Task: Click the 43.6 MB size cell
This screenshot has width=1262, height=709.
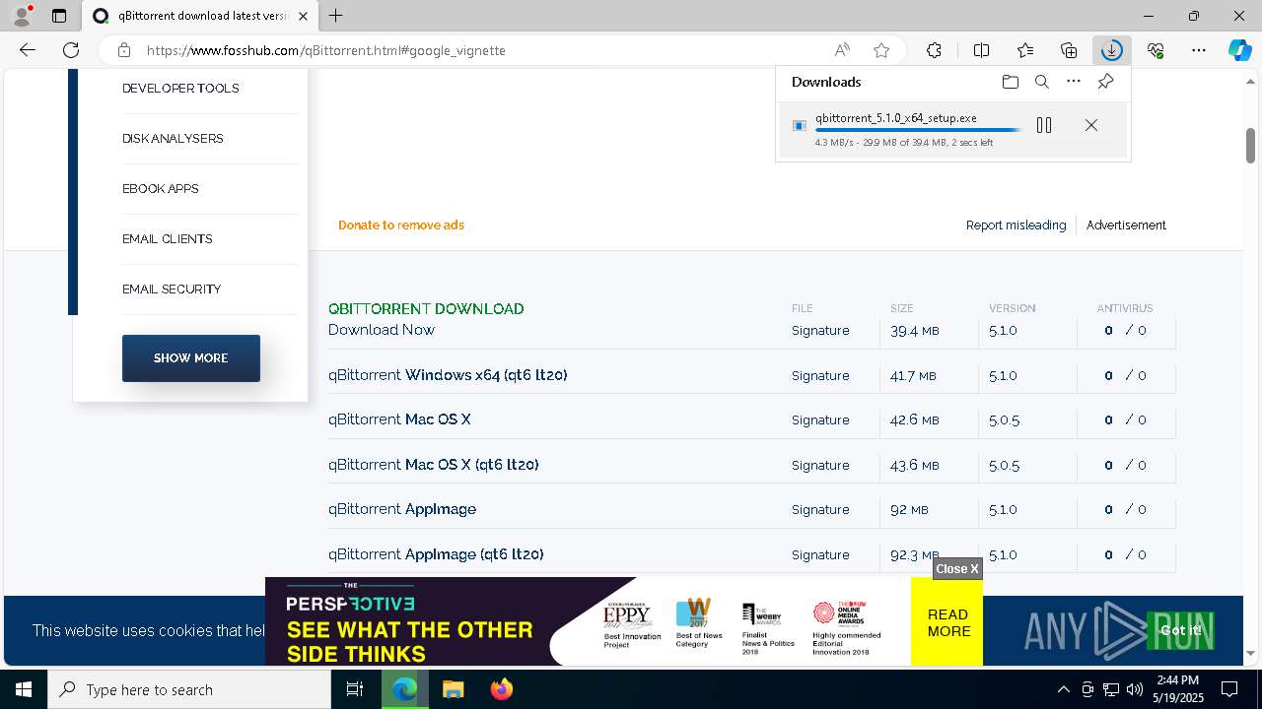Action: pyautogui.click(x=914, y=465)
